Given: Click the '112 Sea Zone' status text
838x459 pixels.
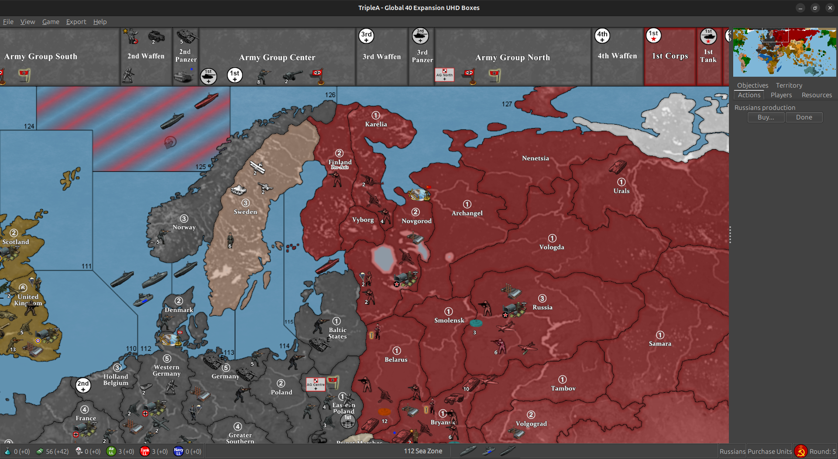Looking at the screenshot, I should (423, 451).
